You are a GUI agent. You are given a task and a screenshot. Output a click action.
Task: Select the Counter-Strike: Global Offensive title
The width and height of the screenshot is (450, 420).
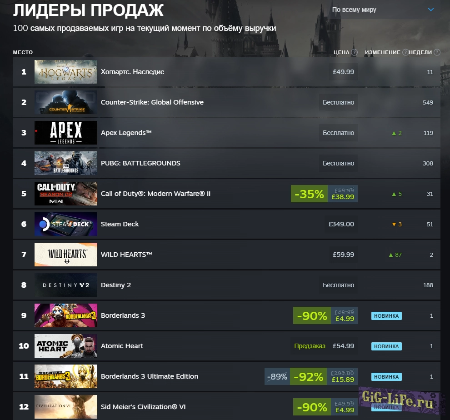tap(152, 102)
